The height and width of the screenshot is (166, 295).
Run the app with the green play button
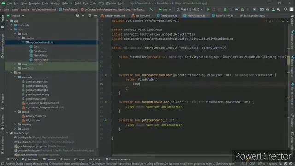pos(208,9)
